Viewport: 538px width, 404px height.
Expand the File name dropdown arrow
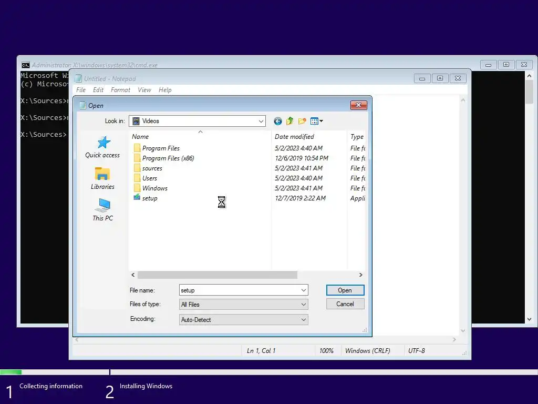coord(304,290)
